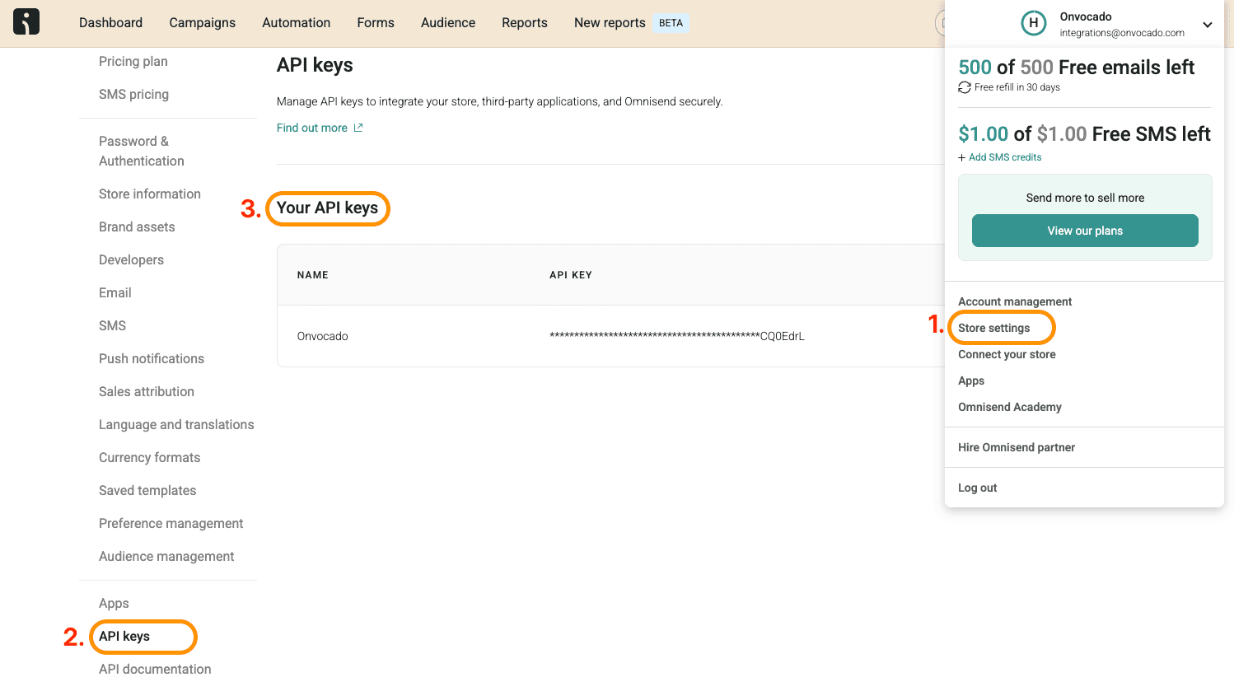Open API documentation from the sidebar
The width and height of the screenshot is (1234, 677).
tap(155, 669)
